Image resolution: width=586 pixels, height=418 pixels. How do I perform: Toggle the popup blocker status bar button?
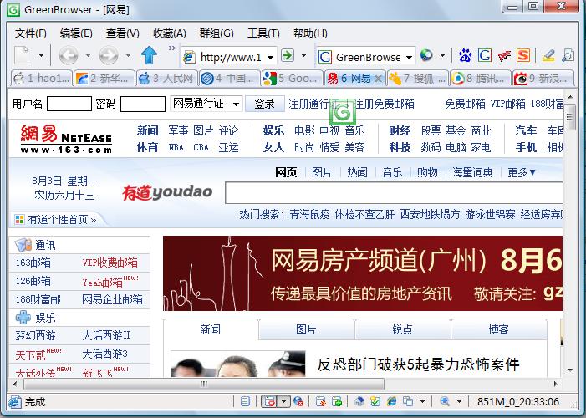[269, 401]
